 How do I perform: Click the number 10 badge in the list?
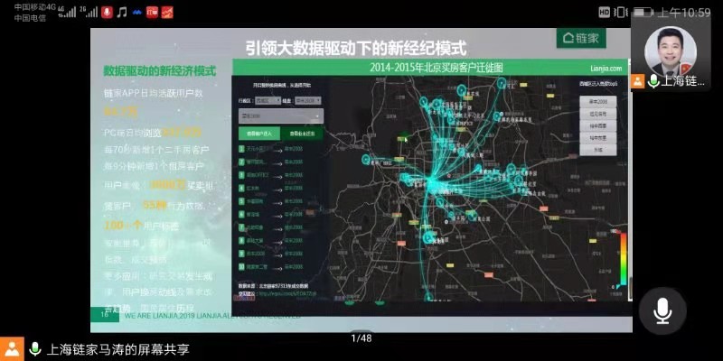click(241, 266)
